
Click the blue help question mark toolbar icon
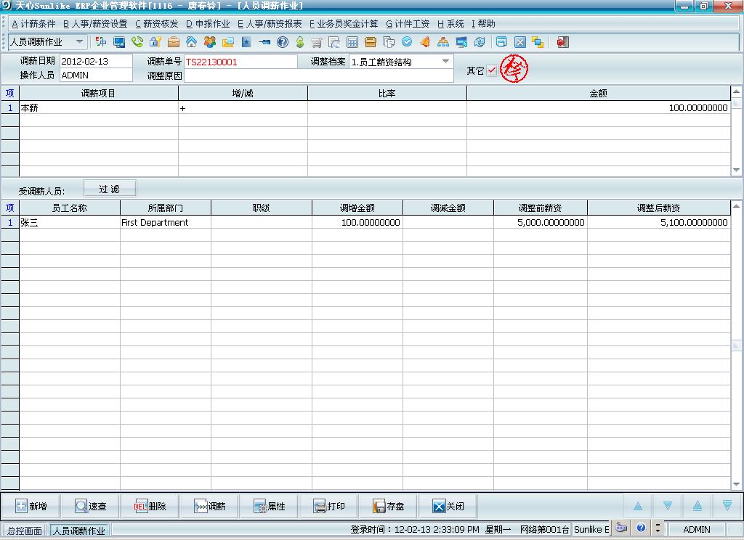283,42
